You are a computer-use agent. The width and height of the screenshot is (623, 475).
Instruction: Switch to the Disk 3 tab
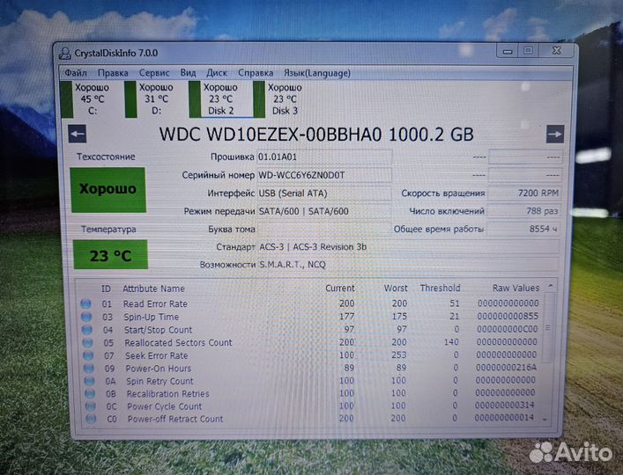click(x=284, y=99)
